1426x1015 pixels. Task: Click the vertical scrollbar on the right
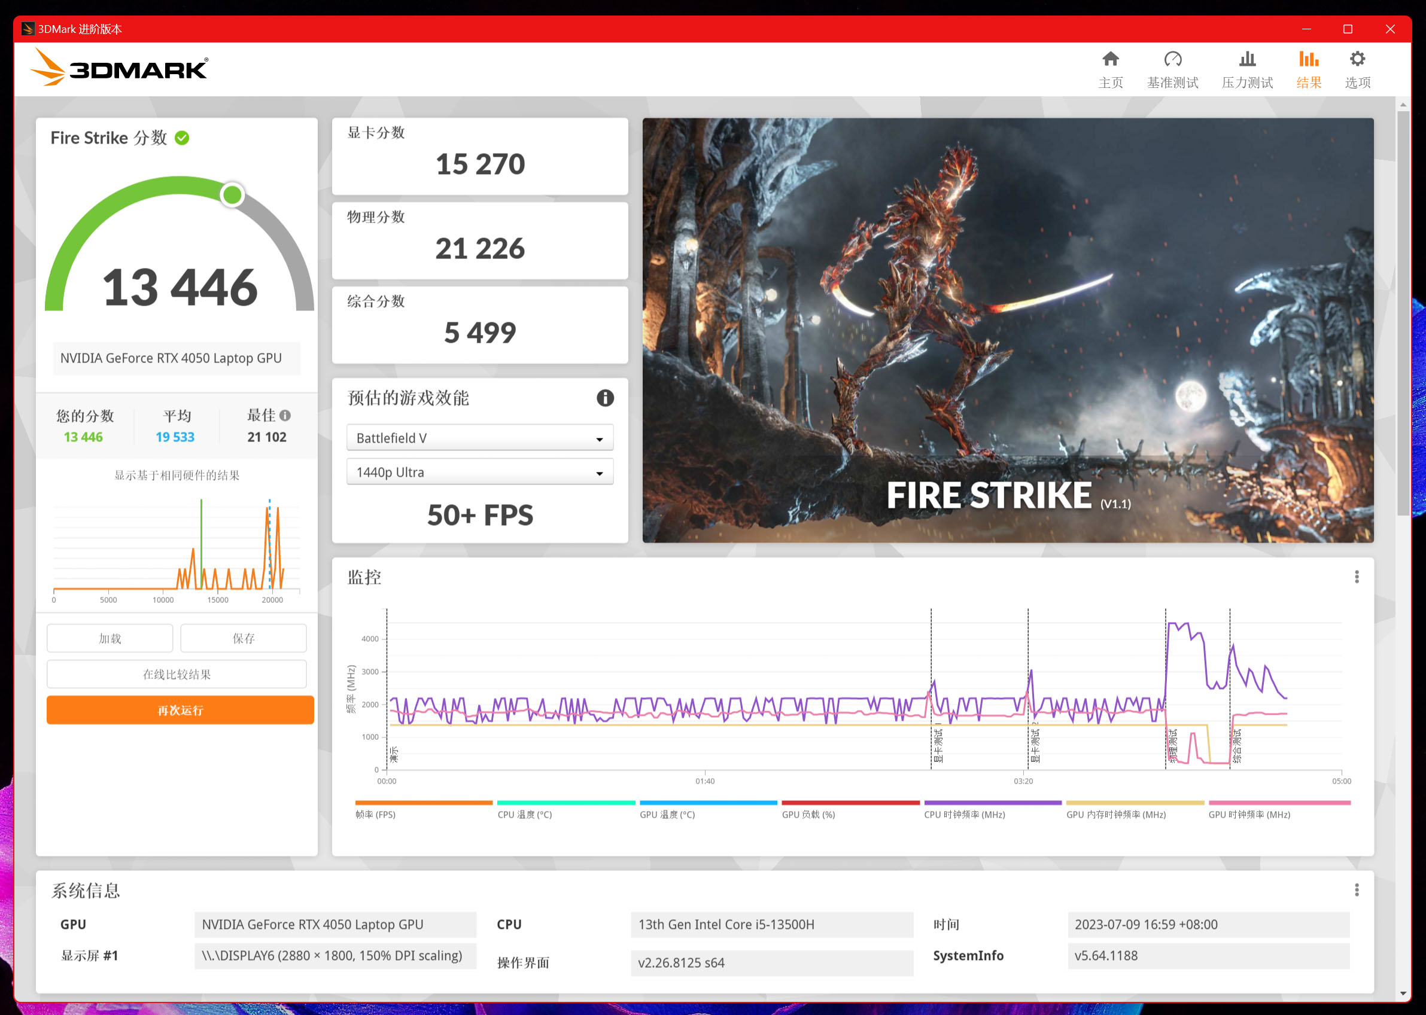pos(1403,312)
